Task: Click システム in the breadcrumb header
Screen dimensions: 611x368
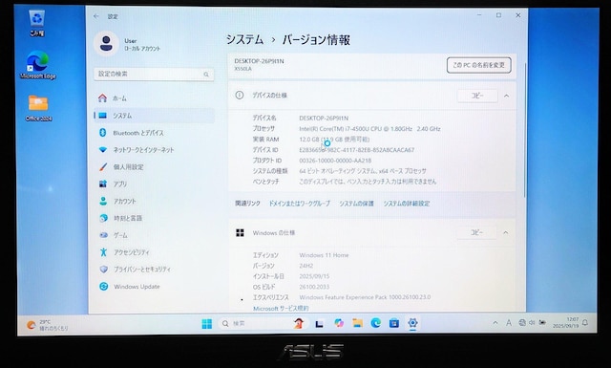Action: [245, 40]
